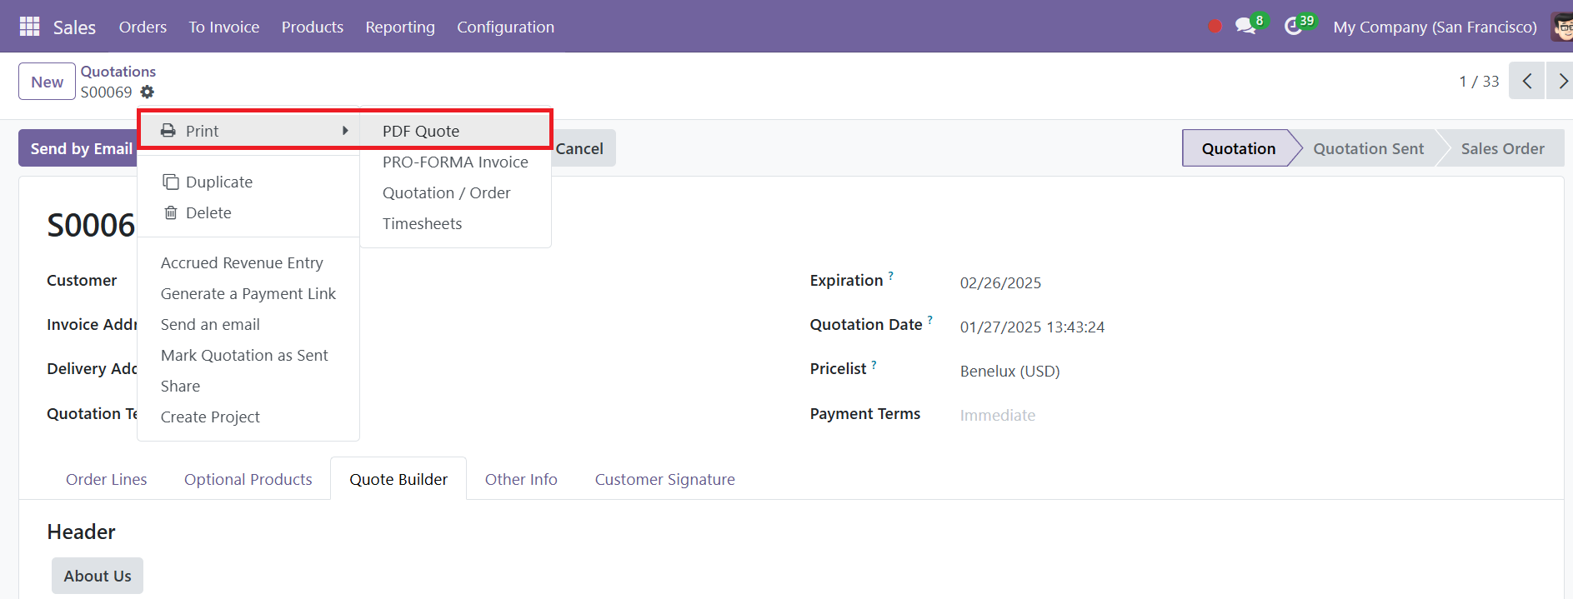This screenshot has height=599, width=1573.
Task: Switch to Quote Builder tab
Action: 398,479
